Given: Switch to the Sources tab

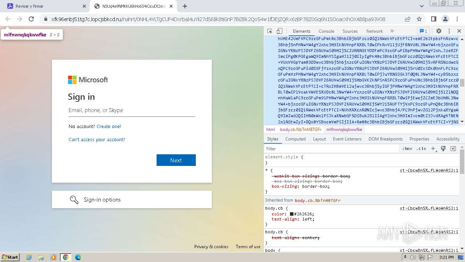Looking at the screenshot, I should click(x=350, y=31).
